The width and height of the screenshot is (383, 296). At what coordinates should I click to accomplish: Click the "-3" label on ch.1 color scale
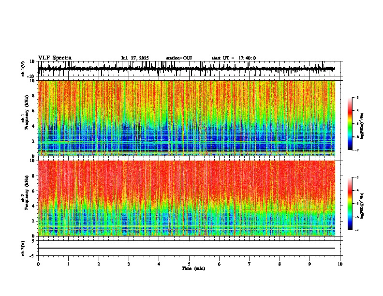(356, 97)
